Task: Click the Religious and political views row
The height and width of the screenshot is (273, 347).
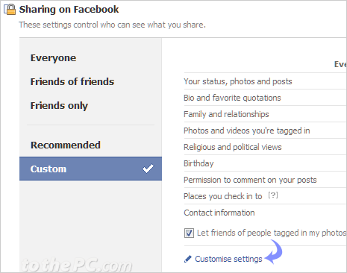Action: point(265,147)
